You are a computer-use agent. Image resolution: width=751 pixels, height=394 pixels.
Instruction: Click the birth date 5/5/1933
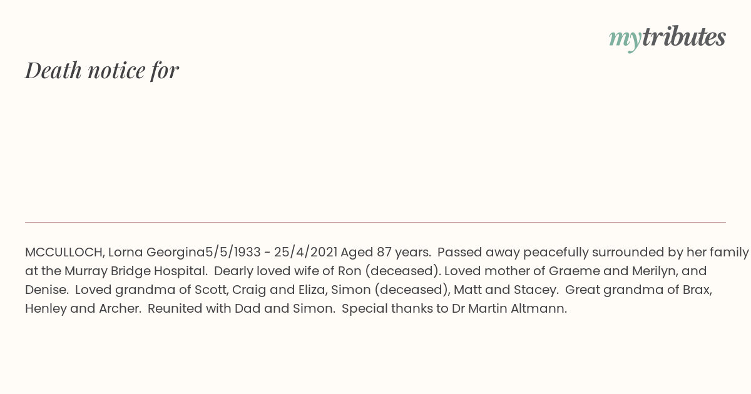click(x=232, y=253)
